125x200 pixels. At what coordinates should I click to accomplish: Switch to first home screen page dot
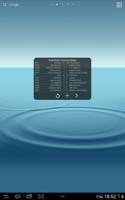point(51,4)
